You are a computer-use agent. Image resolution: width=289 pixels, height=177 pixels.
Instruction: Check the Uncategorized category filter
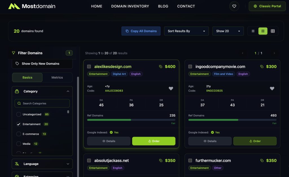tap(19, 114)
